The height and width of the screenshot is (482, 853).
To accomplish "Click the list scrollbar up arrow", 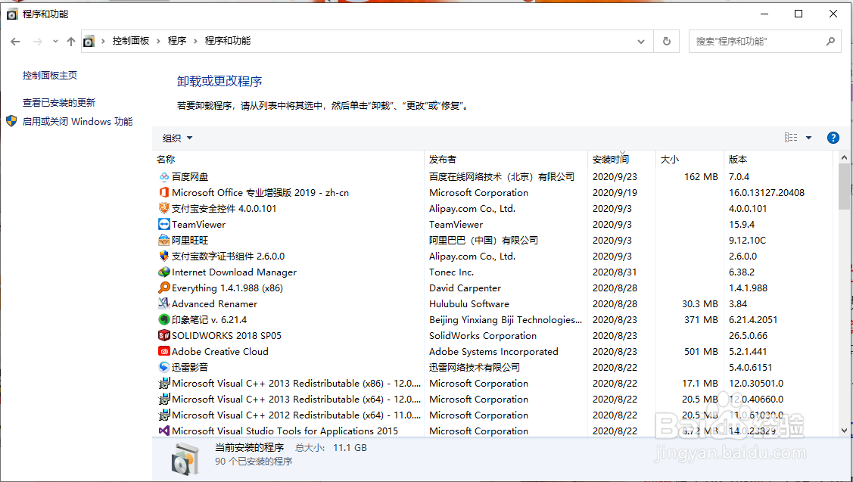I will pyautogui.click(x=844, y=157).
